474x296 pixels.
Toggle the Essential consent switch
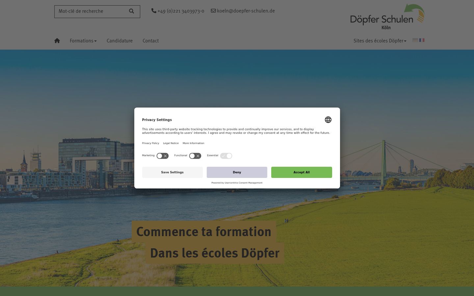click(x=226, y=156)
